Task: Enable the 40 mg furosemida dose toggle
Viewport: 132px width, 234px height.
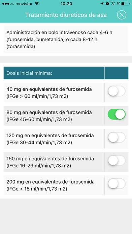Action: pos(117,91)
